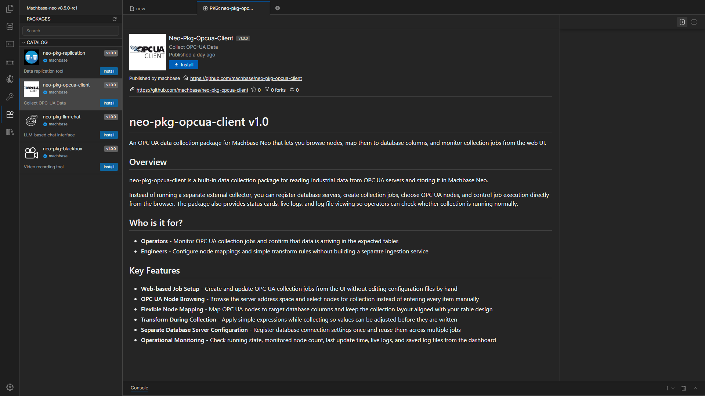Click the '0 forks' text
Viewport: 705px width, 396px height.
pos(278,90)
